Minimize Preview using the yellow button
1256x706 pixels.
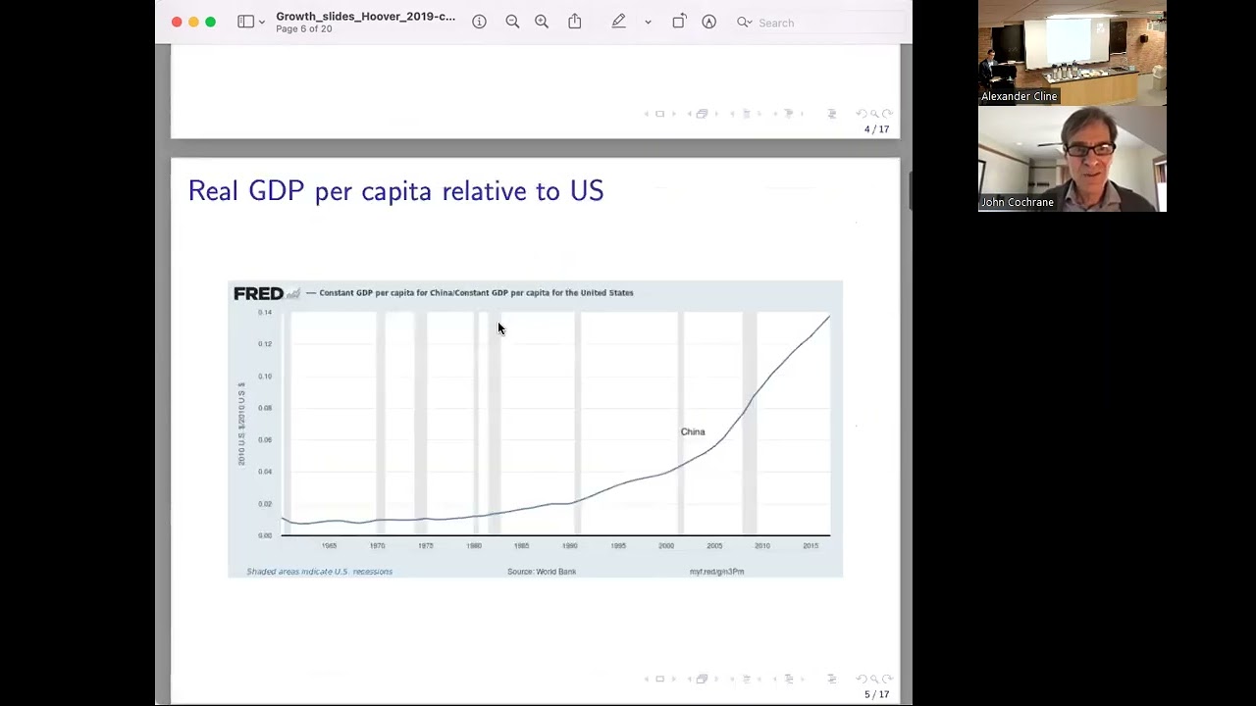pyautogui.click(x=193, y=22)
